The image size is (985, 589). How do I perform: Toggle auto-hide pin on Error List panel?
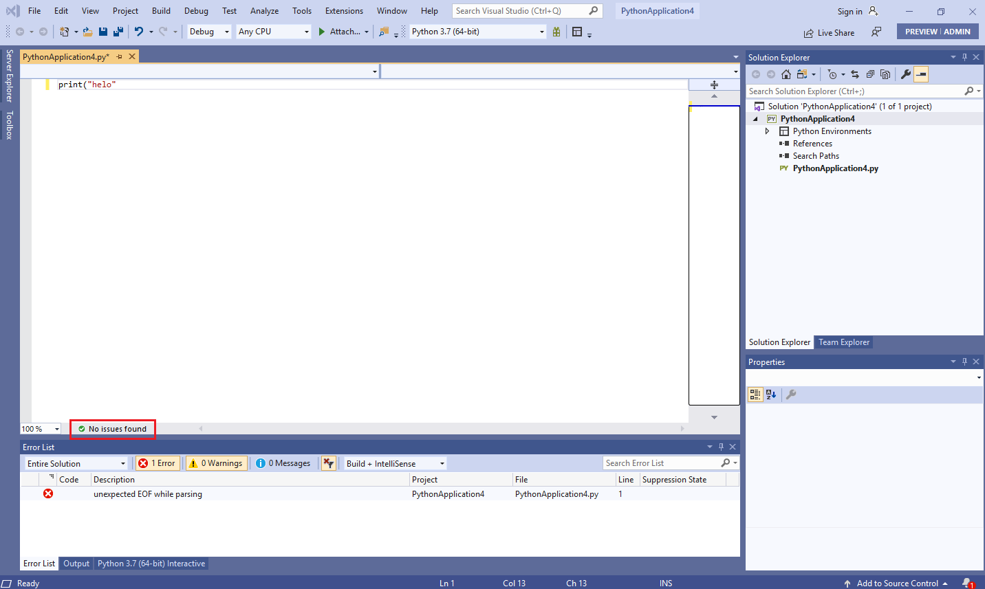coord(721,447)
